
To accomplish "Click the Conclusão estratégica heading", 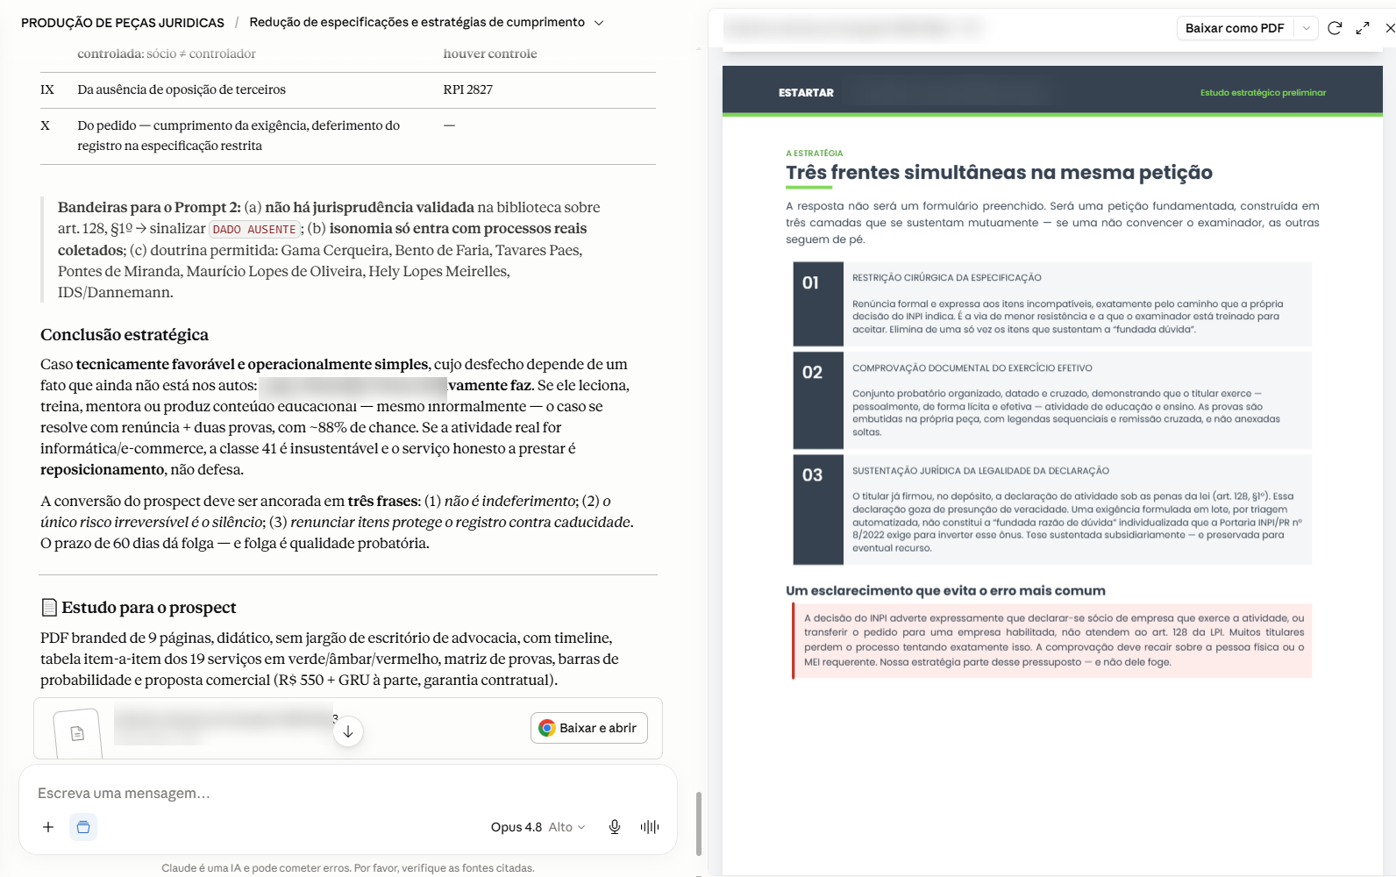I will 125,334.
